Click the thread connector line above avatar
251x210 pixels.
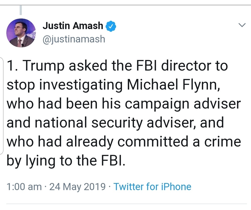coord(21,10)
